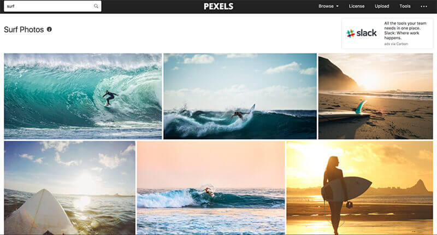Open the surfer carving under blue sky photo

(x=240, y=96)
